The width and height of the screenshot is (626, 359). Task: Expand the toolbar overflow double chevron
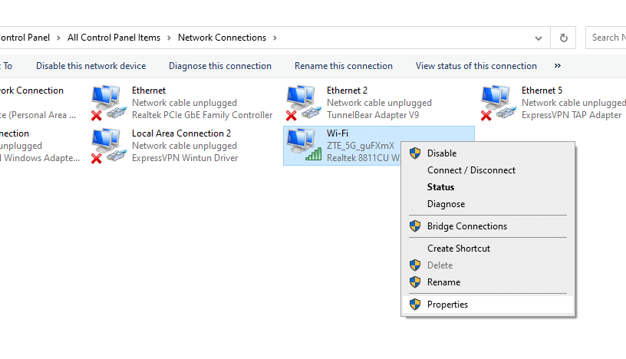tap(558, 66)
